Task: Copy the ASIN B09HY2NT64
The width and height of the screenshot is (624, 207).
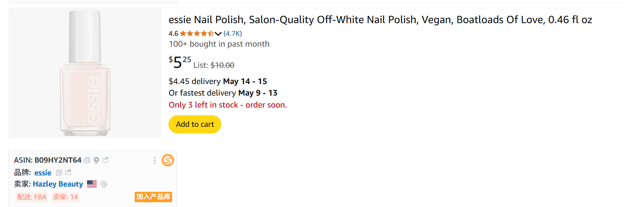Action: [x=87, y=160]
